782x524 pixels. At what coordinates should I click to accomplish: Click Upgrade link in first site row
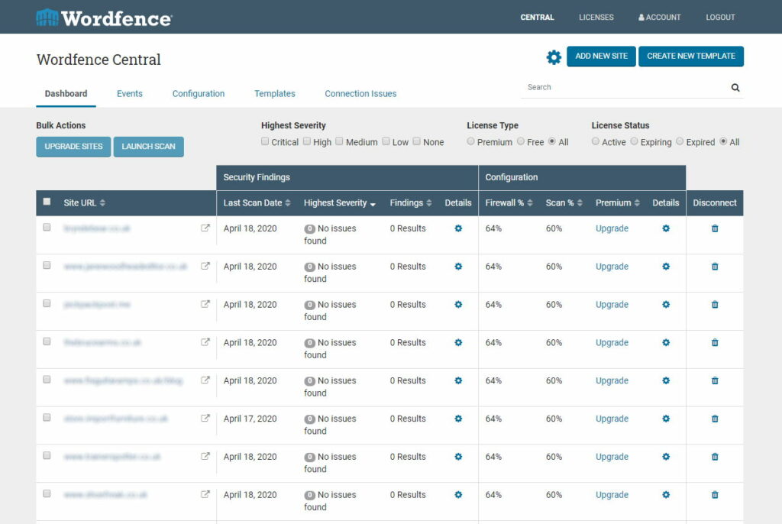pyautogui.click(x=612, y=228)
